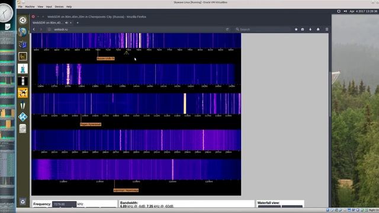Open yellow orange logo dock application
Image resolution: width=379 pixels, height=213 pixels.
(23, 93)
